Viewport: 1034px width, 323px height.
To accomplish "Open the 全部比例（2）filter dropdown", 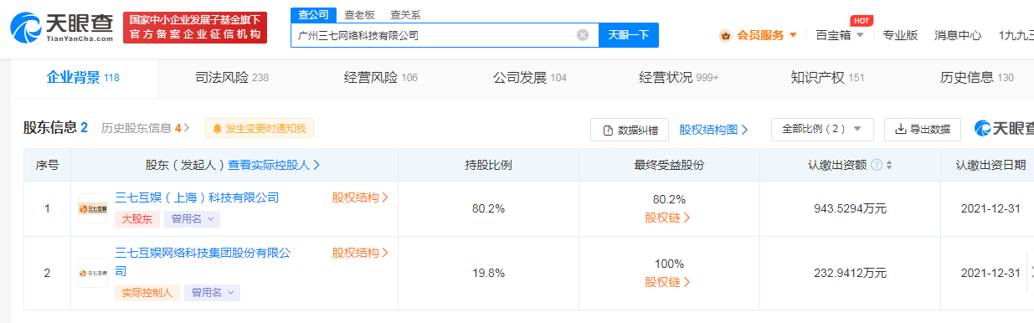I will 822,130.
